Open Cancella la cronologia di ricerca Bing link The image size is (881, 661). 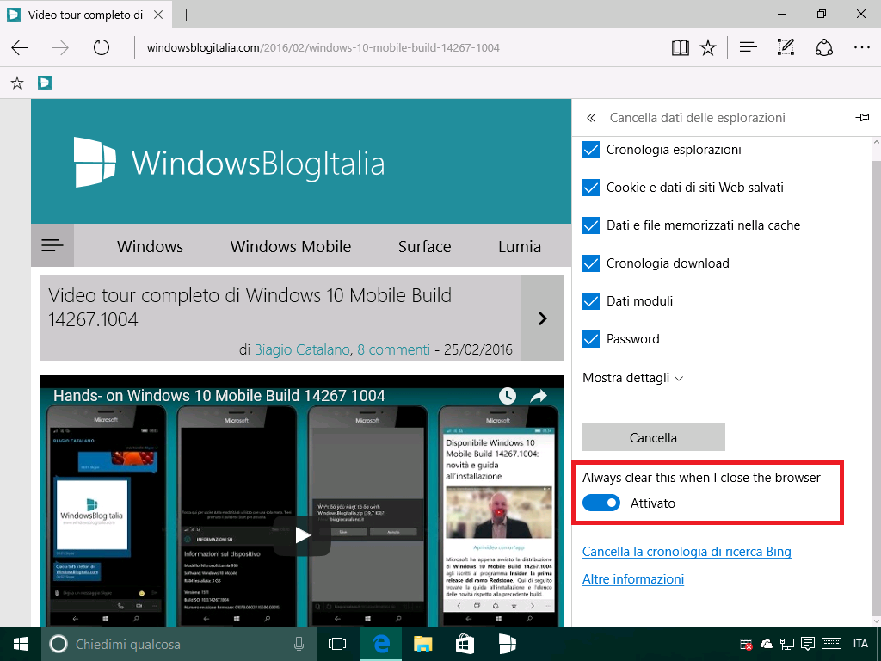[687, 552]
